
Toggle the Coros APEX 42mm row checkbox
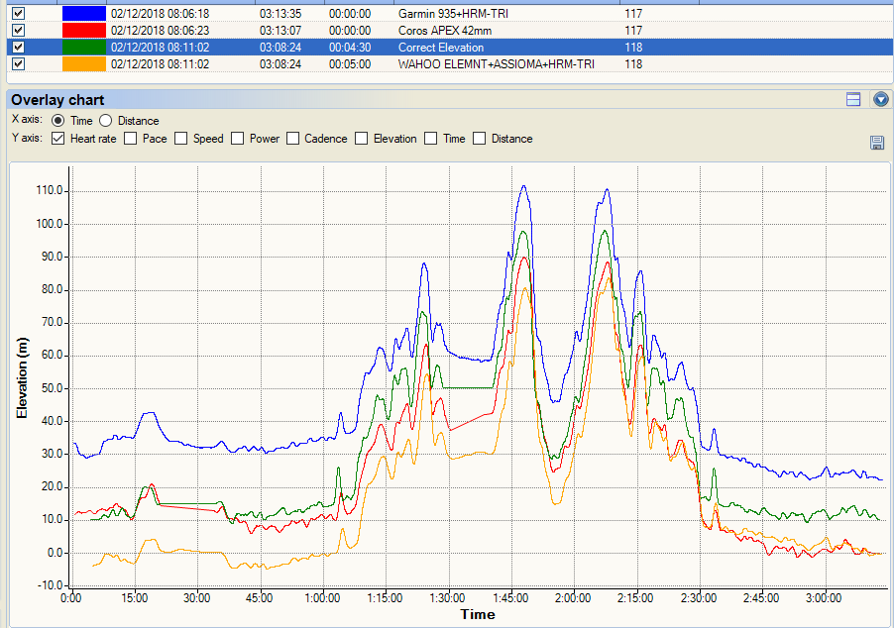tap(18, 31)
